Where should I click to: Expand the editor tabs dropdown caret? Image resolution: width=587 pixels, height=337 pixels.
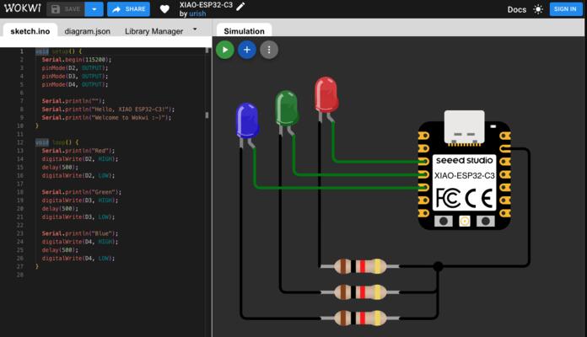195,29
